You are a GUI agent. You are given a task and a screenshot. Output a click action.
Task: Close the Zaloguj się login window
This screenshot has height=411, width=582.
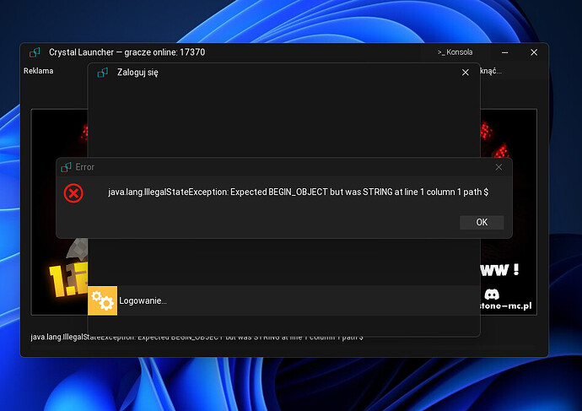[465, 73]
